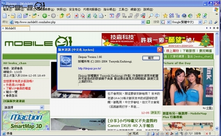
Task: Click the 升級為VIP會員 link
Action: coord(15,85)
